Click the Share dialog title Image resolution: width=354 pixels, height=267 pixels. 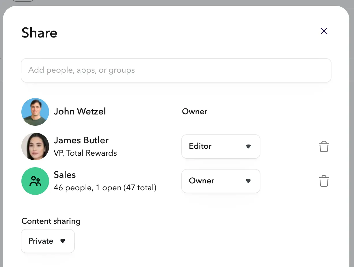pyautogui.click(x=40, y=33)
